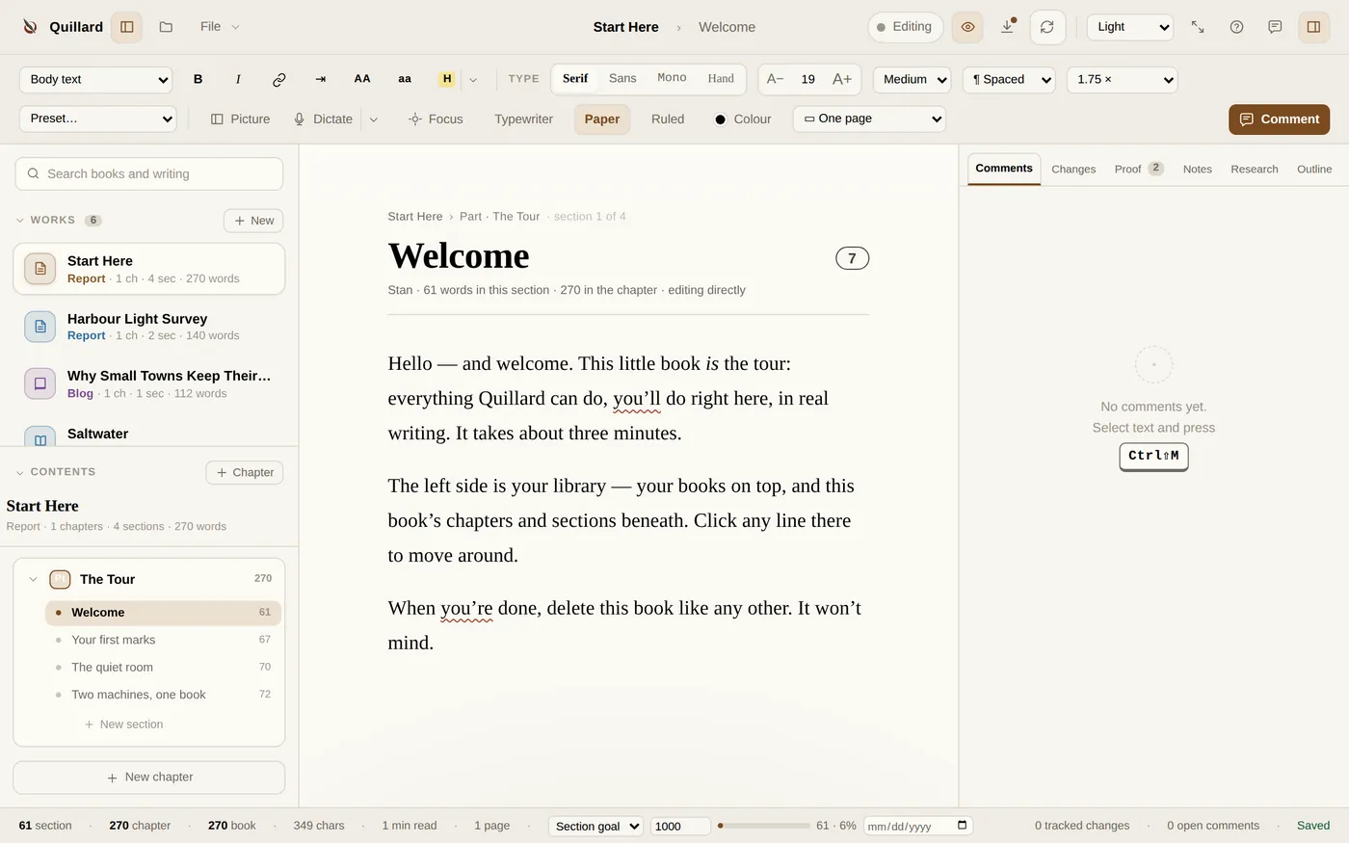
Task: Open the Medium width dropdown
Action: point(912,79)
